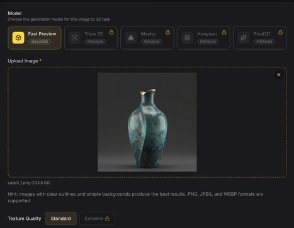Click the Upload Image label
This screenshot has height=228, width=294.
click(23, 61)
